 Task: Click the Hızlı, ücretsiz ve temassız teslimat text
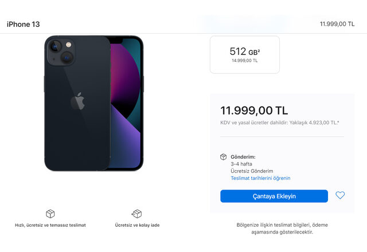click(50, 225)
